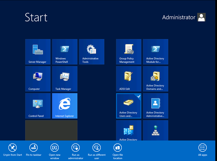Choose Run as administrator
217x161 pixels.
coord(76,151)
